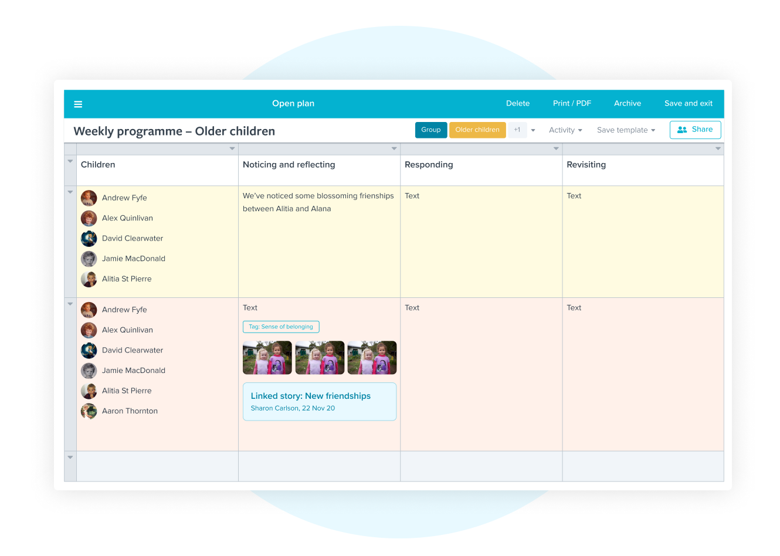Select Aaron Thornton's avatar

[x=89, y=411]
